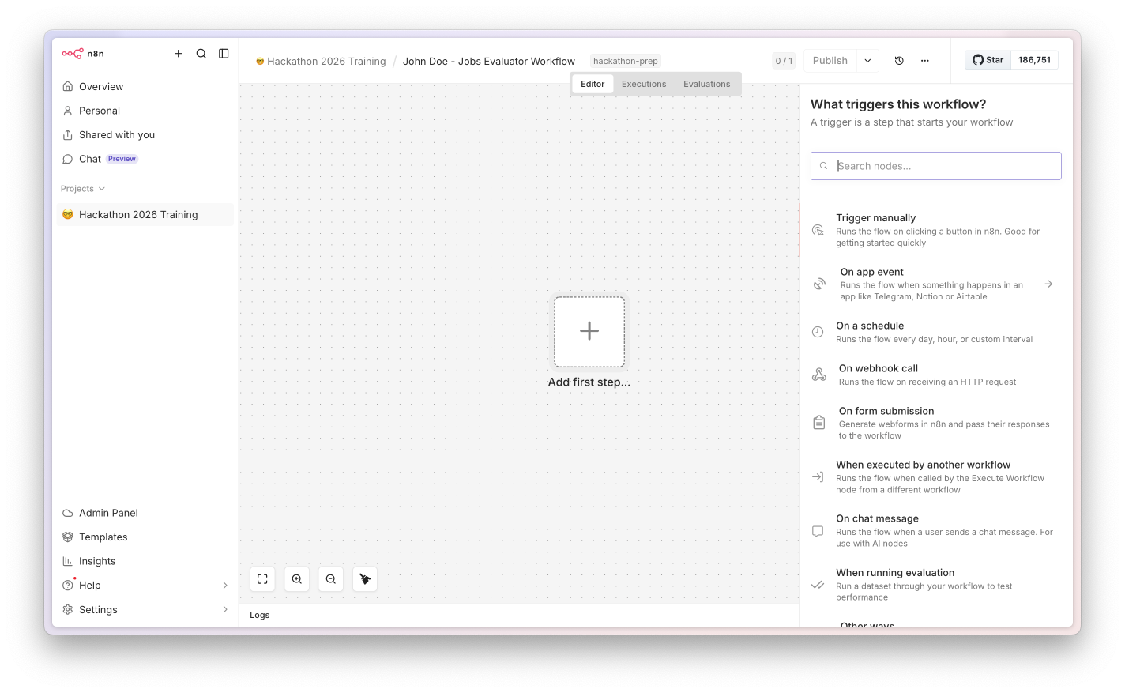Star the n8n GitHub repository
1125x693 pixels.
tap(988, 60)
